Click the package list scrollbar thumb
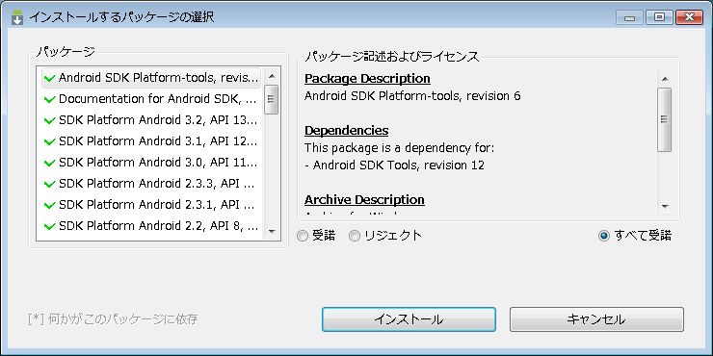This screenshot has height=356, width=713. (x=272, y=99)
